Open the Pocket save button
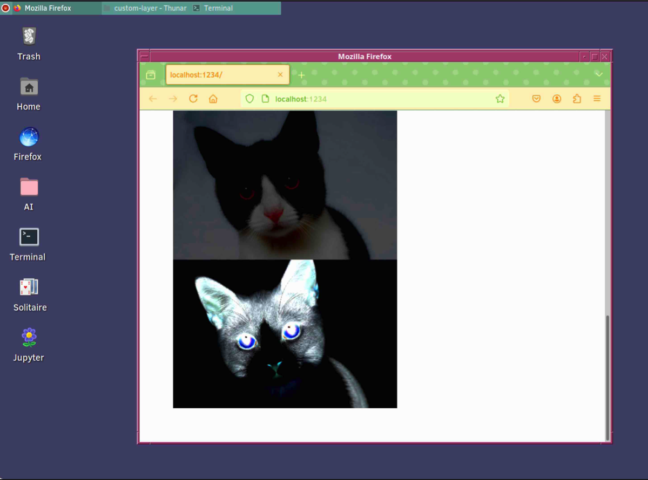 click(x=536, y=99)
